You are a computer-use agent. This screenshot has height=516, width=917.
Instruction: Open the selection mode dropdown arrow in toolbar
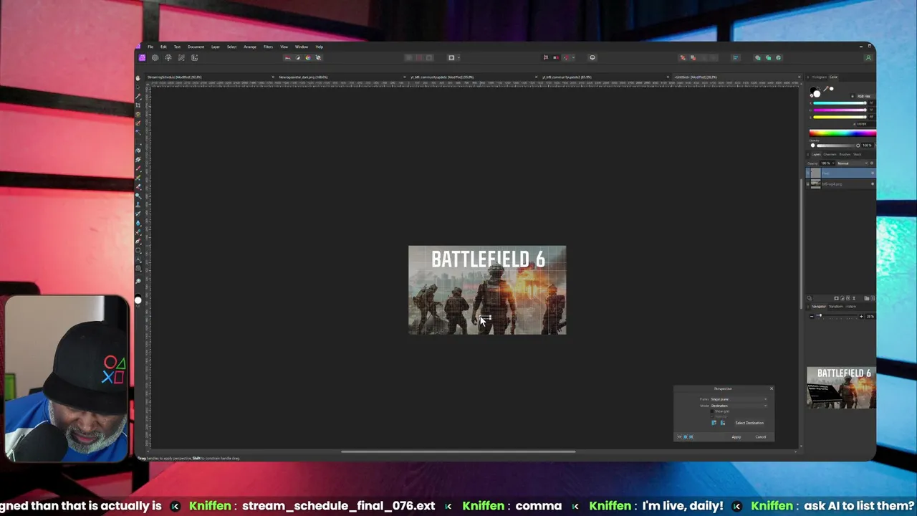coord(458,57)
